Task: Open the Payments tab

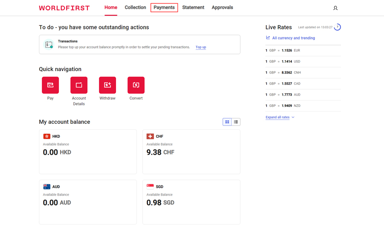Action: (164, 8)
